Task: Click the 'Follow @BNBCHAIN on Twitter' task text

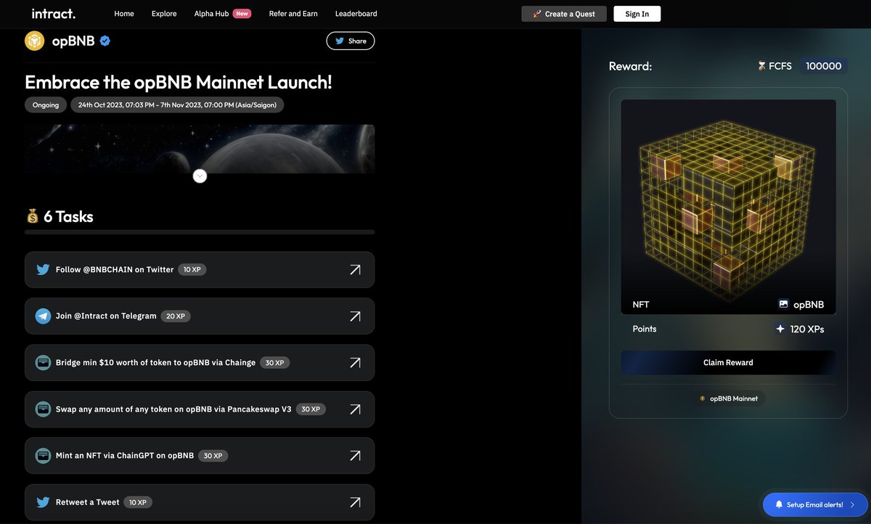Action: pos(115,270)
